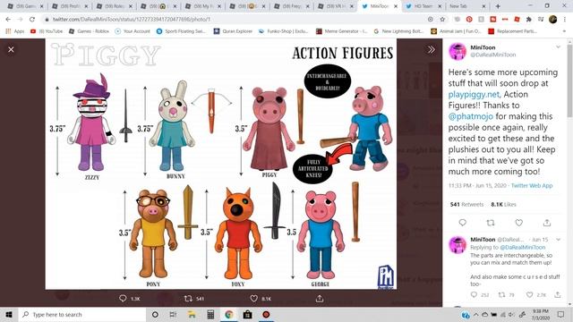Open options caret on MiniToon's reply tweet
The height and width of the screenshot is (322, 573).
tap(558, 240)
